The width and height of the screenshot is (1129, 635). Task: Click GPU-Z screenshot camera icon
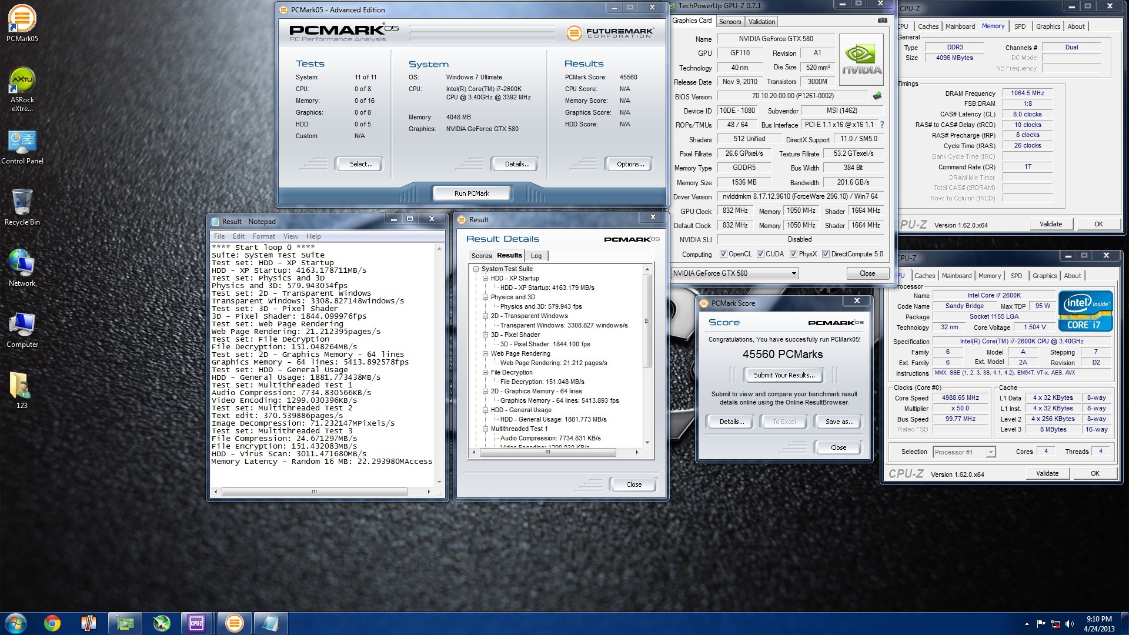(x=882, y=21)
